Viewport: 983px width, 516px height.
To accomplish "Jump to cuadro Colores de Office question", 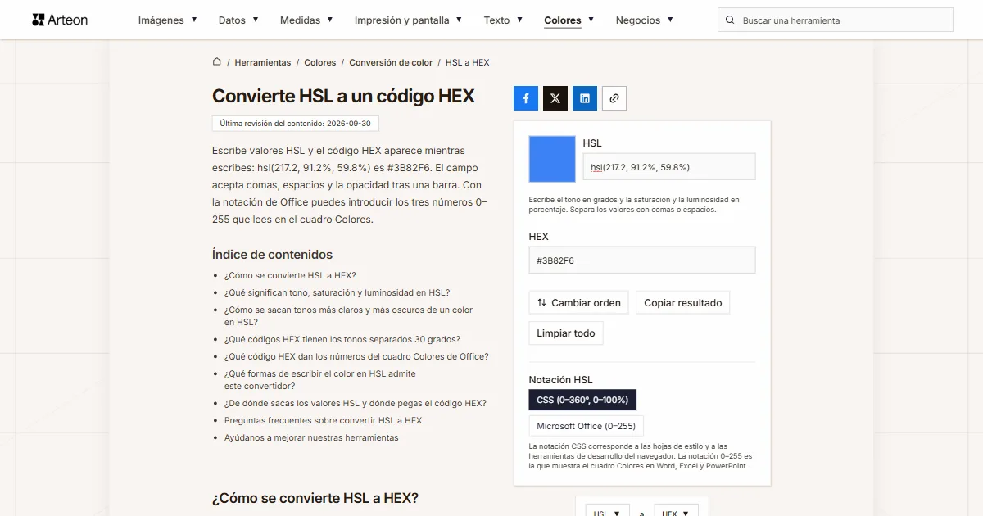I will pyautogui.click(x=356, y=356).
